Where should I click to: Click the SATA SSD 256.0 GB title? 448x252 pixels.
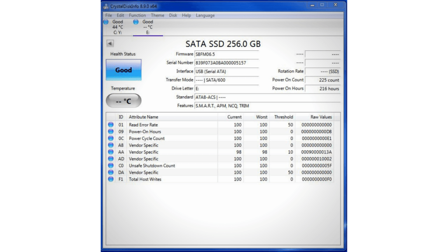click(x=223, y=44)
